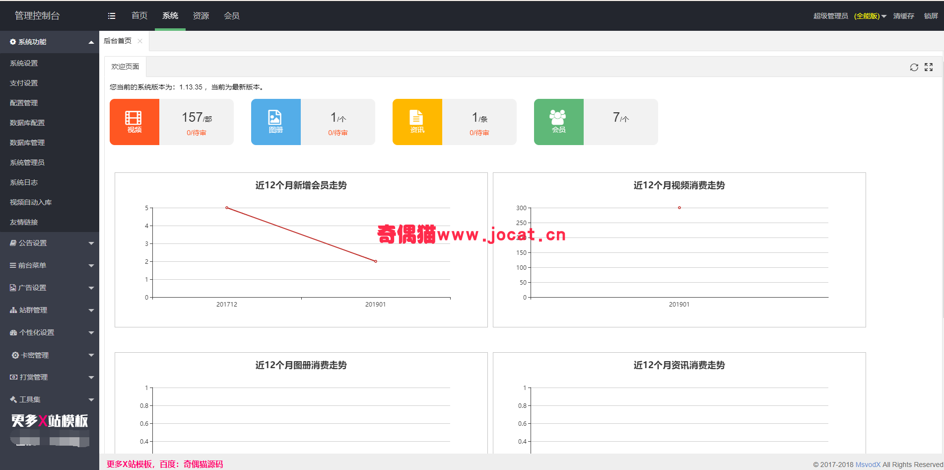Expand the 打赏管理 menu arrow
Image resolution: width=944 pixels, height=470 pixels.
click(91, 378)
